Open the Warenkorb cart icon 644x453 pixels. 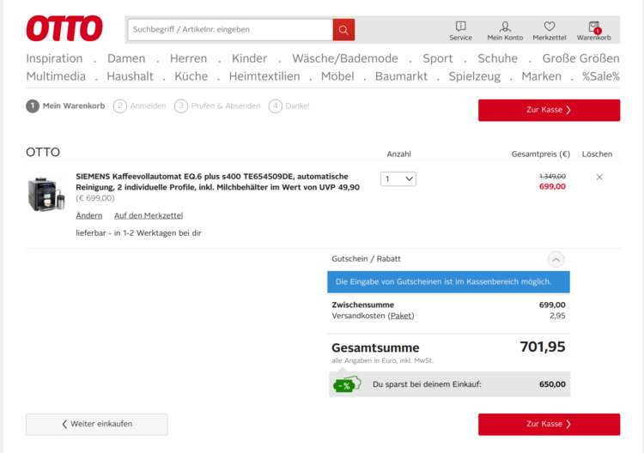coord(593,31)
